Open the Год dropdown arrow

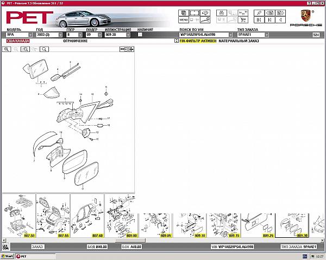(60, 35)
